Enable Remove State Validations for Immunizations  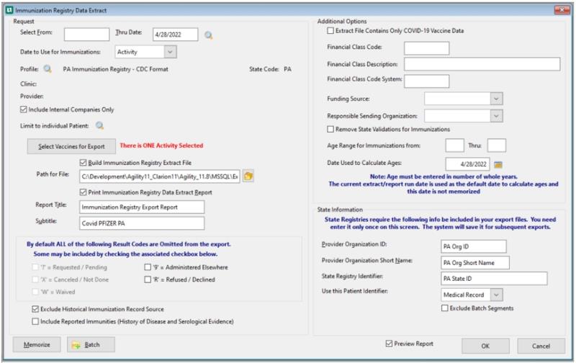pyautogui.click(x=330, y=130)
